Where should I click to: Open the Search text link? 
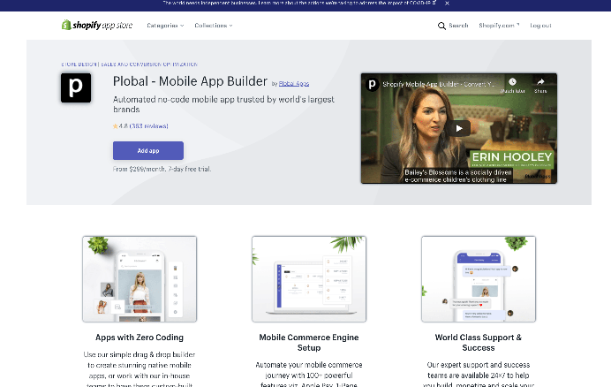coord(458,26)
